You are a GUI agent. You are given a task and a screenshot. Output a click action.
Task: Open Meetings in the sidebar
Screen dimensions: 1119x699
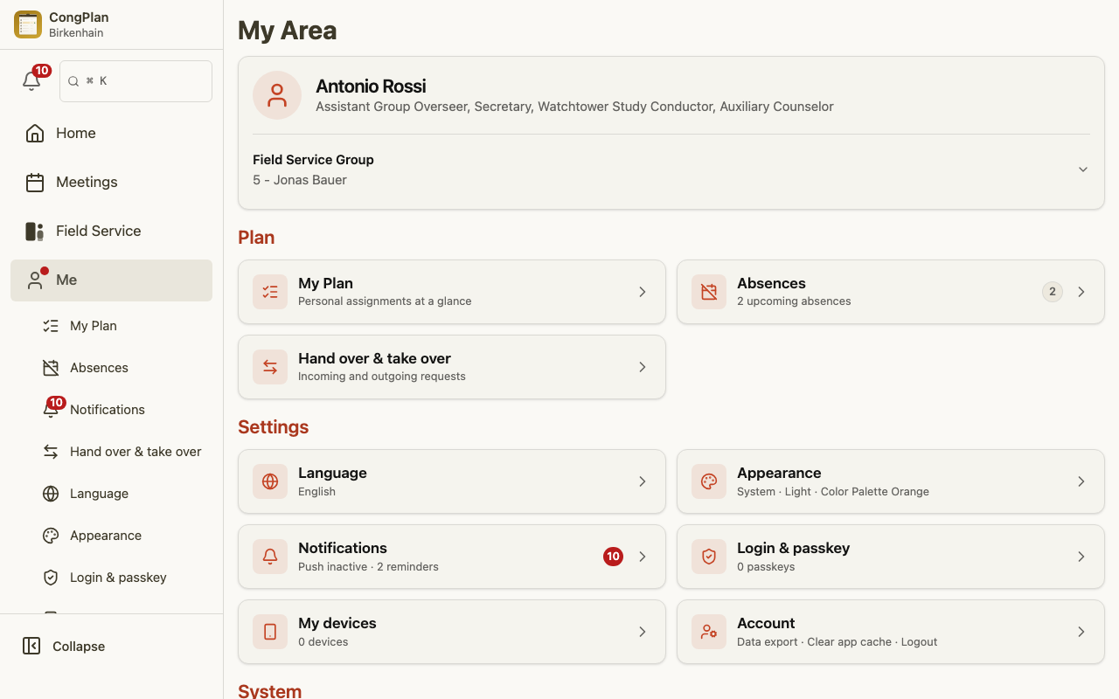(x=111, y=182)
